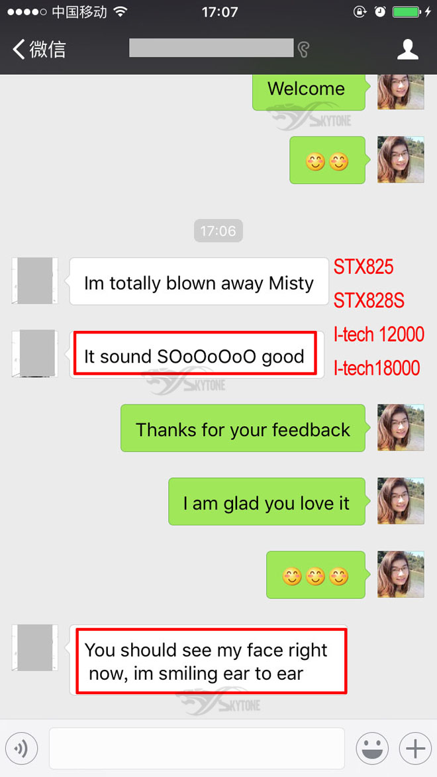Image resolution: width=437 pixels, height=777 pixels.
Task: Go back to 微信 chat list
Action: (40, 50)
